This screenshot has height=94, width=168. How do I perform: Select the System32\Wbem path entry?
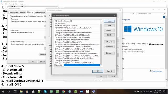(77, 26)
